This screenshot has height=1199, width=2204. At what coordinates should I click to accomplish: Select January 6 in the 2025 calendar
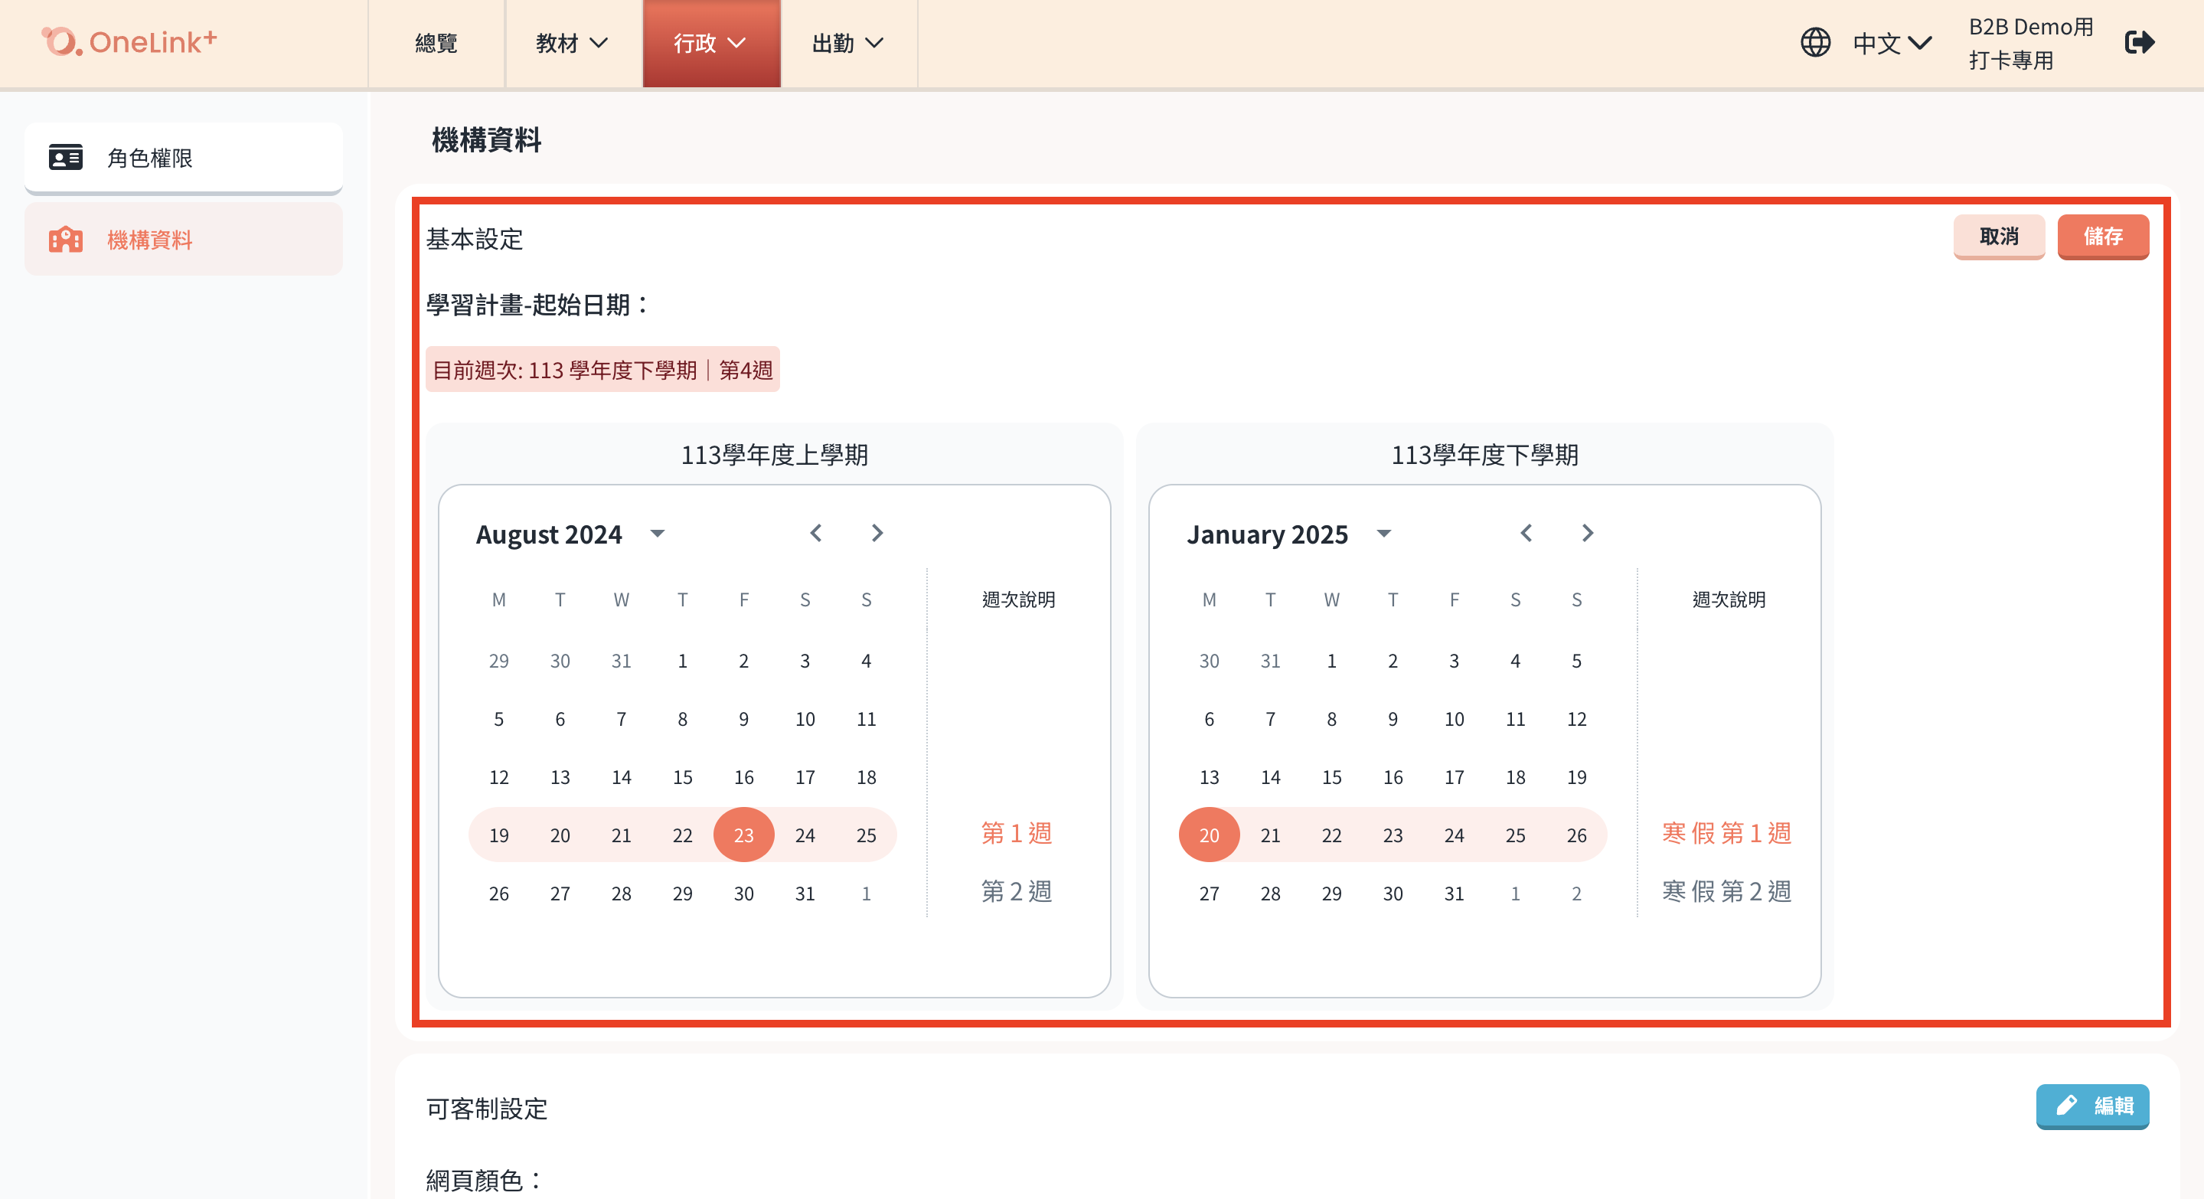click(x=1209, y=718)
